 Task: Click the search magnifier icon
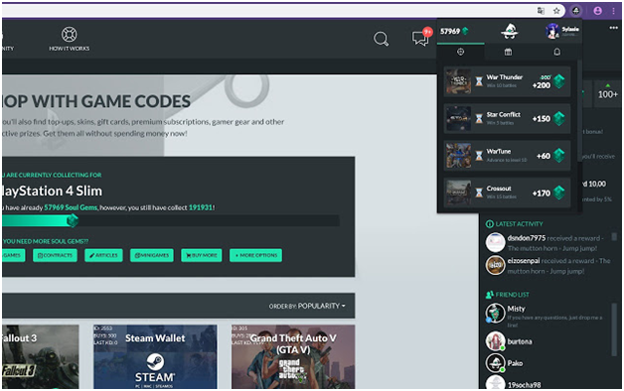pyautogui.click(x=381, y=39)
